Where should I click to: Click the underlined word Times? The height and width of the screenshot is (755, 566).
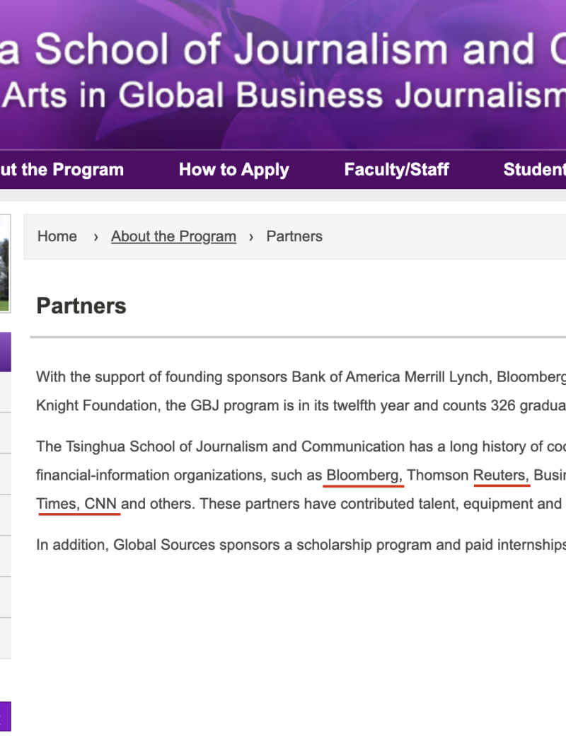coord(57,504)
